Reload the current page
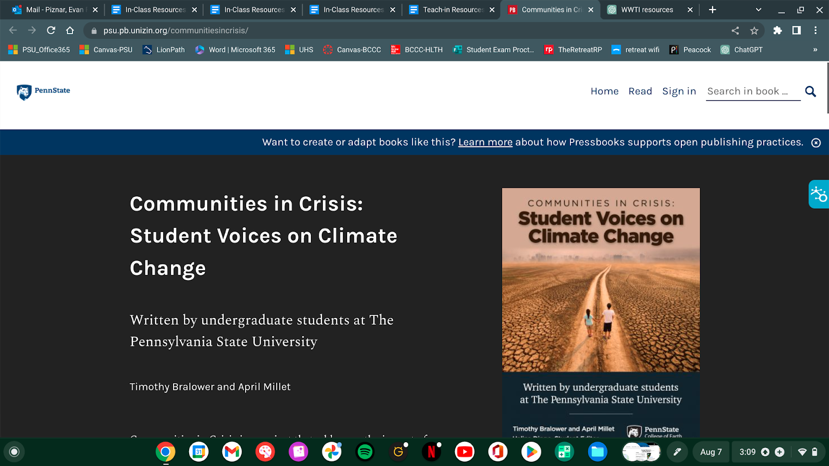The height and width of the screenshot is (466, 829). tap(51, 31)
